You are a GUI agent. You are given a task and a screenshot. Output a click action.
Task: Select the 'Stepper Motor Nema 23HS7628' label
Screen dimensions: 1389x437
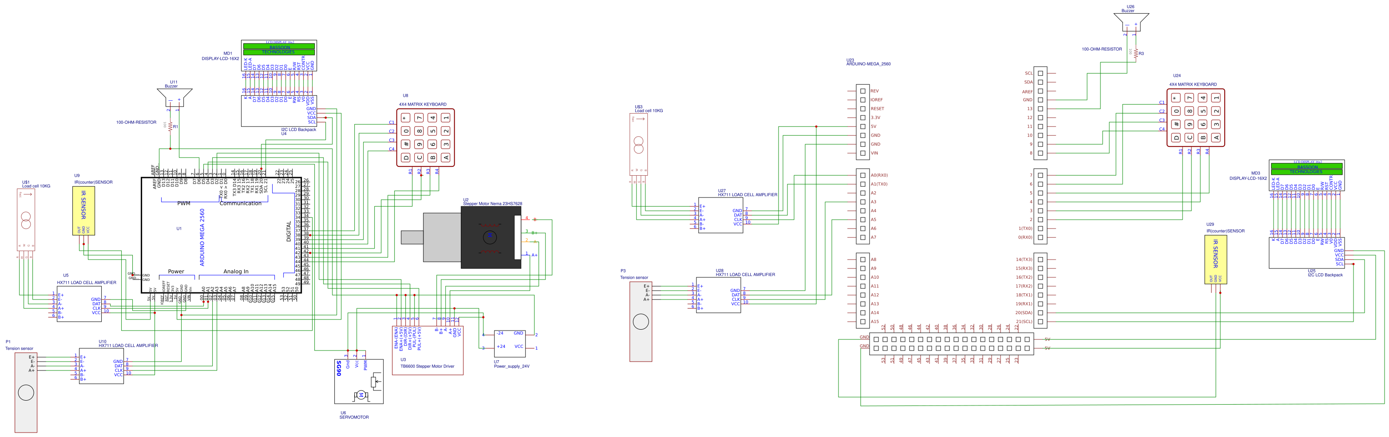(x=492, y=204)
